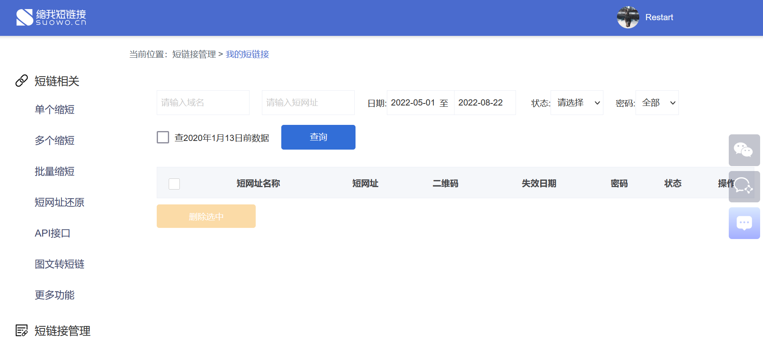The width and height of the screenshot is (763, 340).
Task: Open the user avatar picture
Action: 628,17
